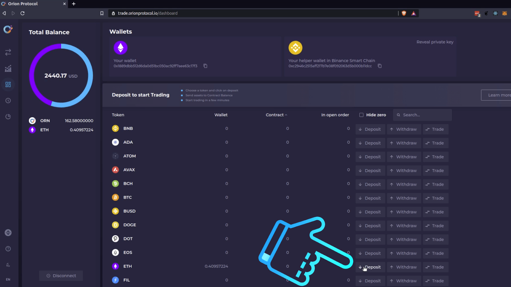Open the pie chart icon in sidebar

[x=8, y=117]
